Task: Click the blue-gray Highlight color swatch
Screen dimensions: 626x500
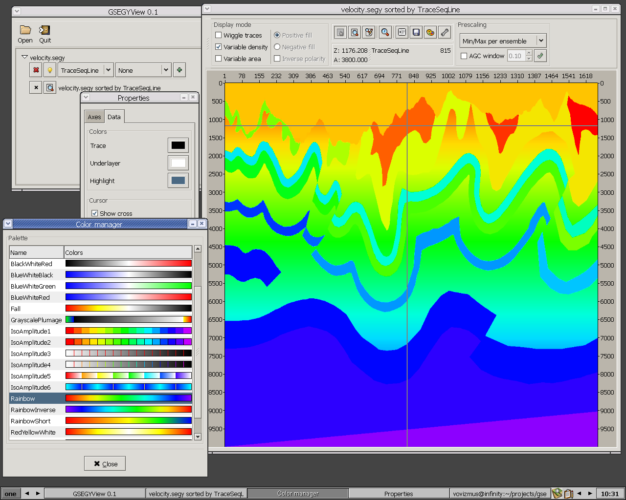Action: (x=178, y=180)
